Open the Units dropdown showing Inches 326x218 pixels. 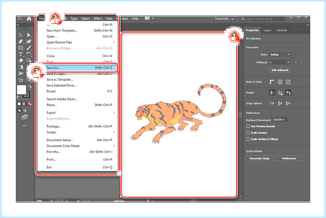point(280,54)
